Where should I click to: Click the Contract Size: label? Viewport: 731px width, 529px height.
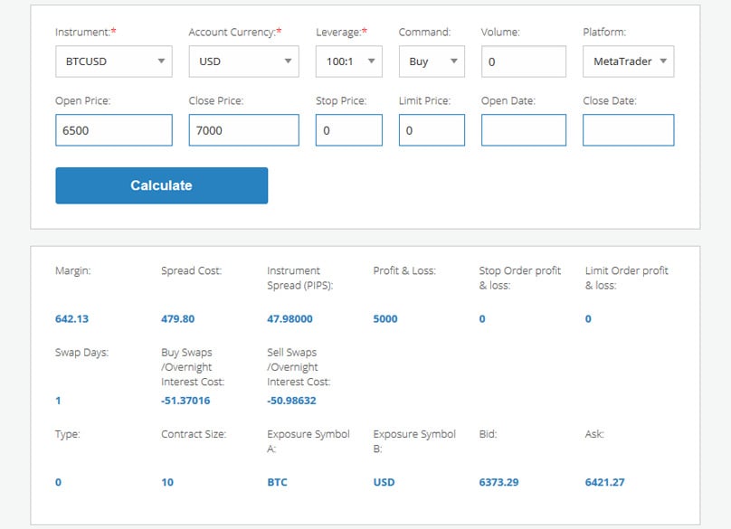[x=194, y=434]
